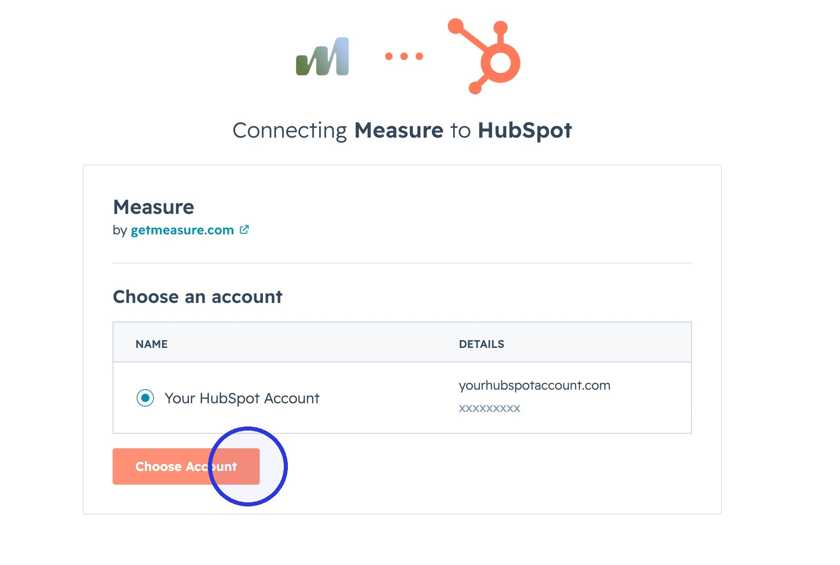This screenshot has height=565, width=840.
Task: Click the NAME column header
Action: pos(152,344)
